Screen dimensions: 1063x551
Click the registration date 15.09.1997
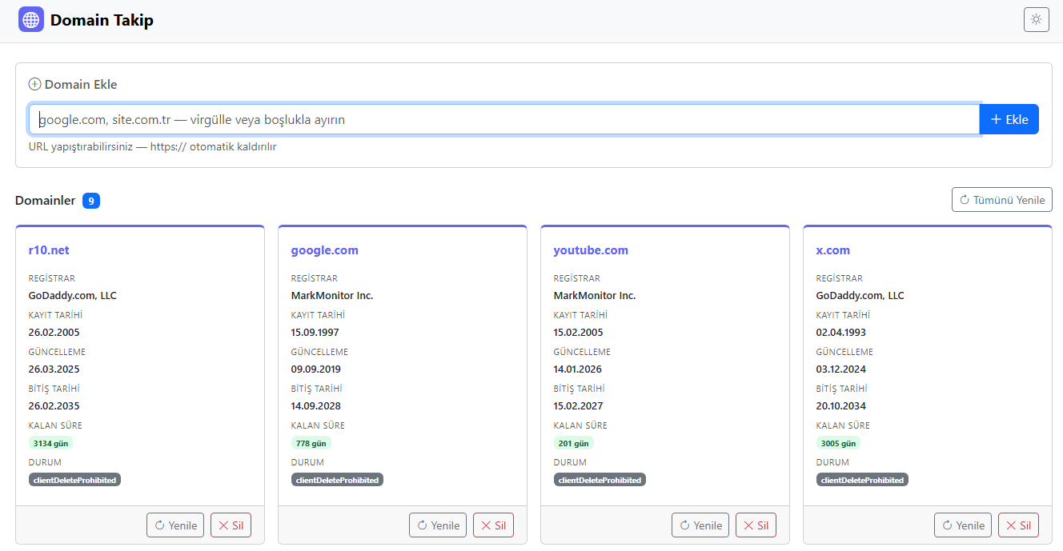coord(316,332)
